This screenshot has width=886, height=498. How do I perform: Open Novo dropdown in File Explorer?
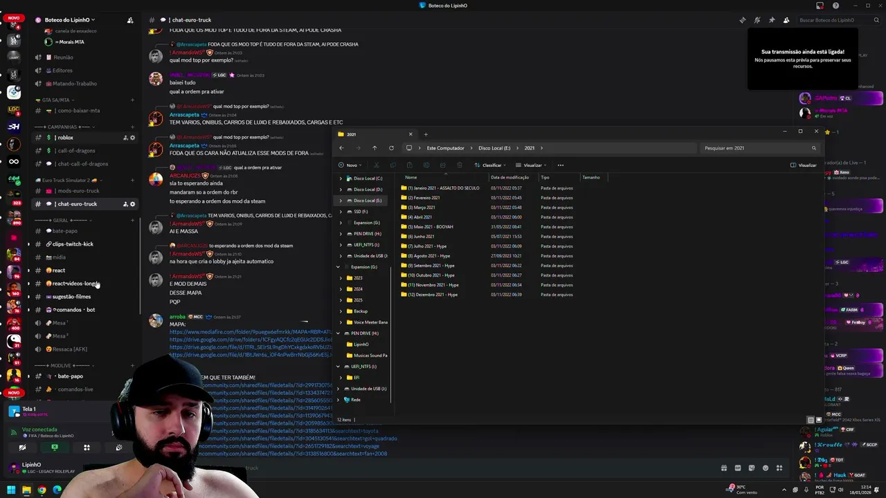click(x=350, y=165)
